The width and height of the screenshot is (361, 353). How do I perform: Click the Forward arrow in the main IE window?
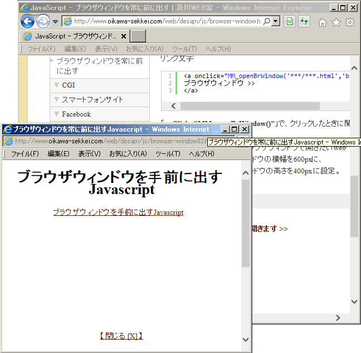tap(43, 21)
